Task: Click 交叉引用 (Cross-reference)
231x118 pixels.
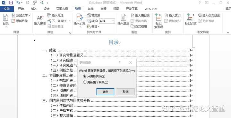Action: coord(139,26)
